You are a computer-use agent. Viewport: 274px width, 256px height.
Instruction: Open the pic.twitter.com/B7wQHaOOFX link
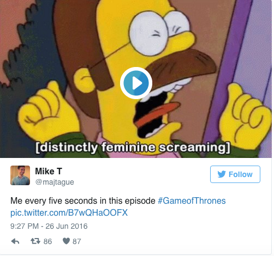pyautogui.click(x=69, y=212)
